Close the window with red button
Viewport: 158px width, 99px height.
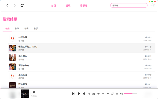coord(155,2)
